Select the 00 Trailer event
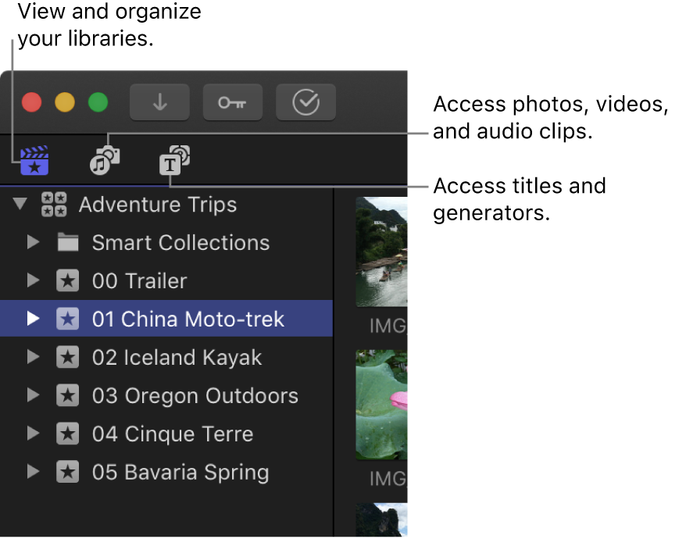The height and width of the screenshot is (539, 686). click(139, 281)
